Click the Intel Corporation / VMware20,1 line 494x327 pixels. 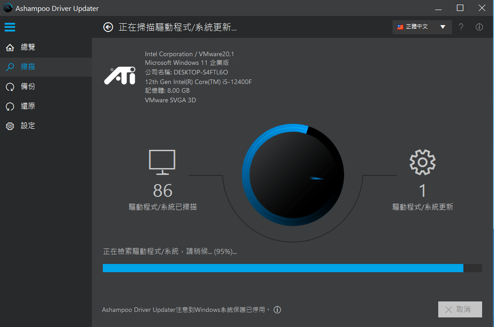(189, 54)
